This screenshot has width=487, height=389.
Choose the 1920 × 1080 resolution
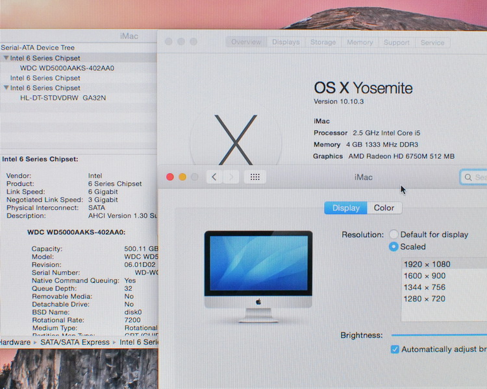click(x=444, y=264)
